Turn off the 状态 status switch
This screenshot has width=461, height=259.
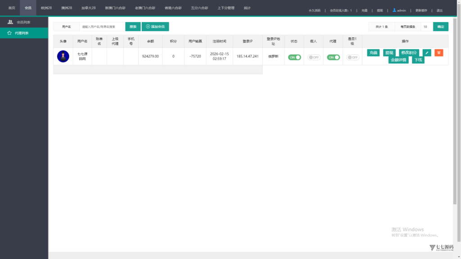coord(294,57)
